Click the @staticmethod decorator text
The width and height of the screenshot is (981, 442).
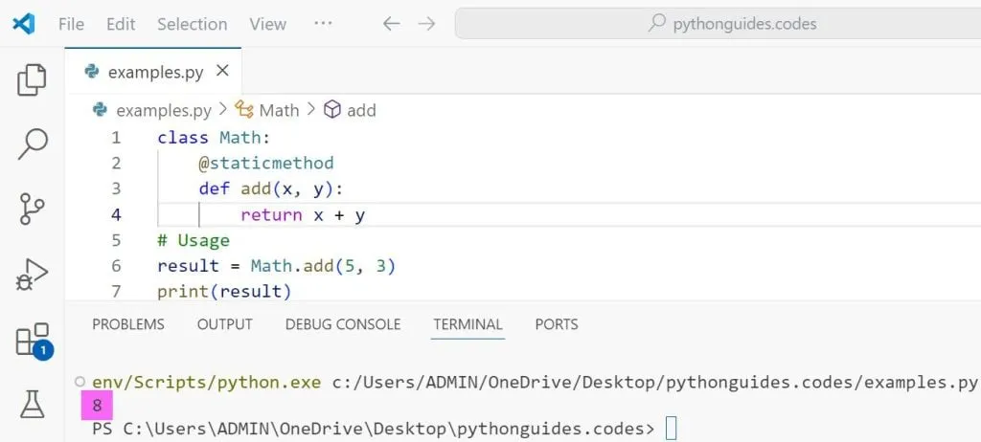(266, 164)
